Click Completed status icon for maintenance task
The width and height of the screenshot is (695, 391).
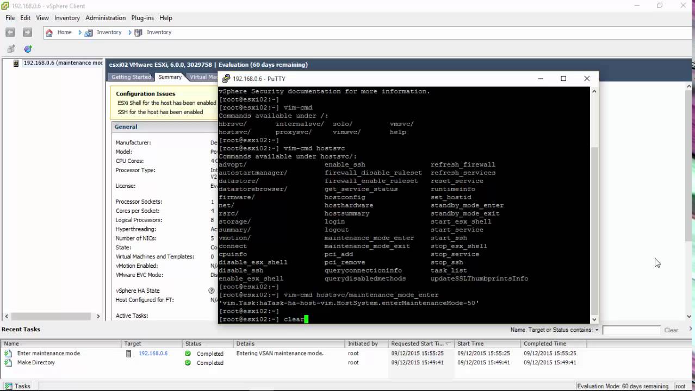pyautogui.click(x=188, y=354)
